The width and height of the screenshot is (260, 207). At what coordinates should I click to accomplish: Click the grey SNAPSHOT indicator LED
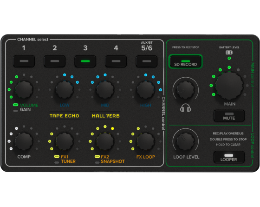[x=97, y=162]
